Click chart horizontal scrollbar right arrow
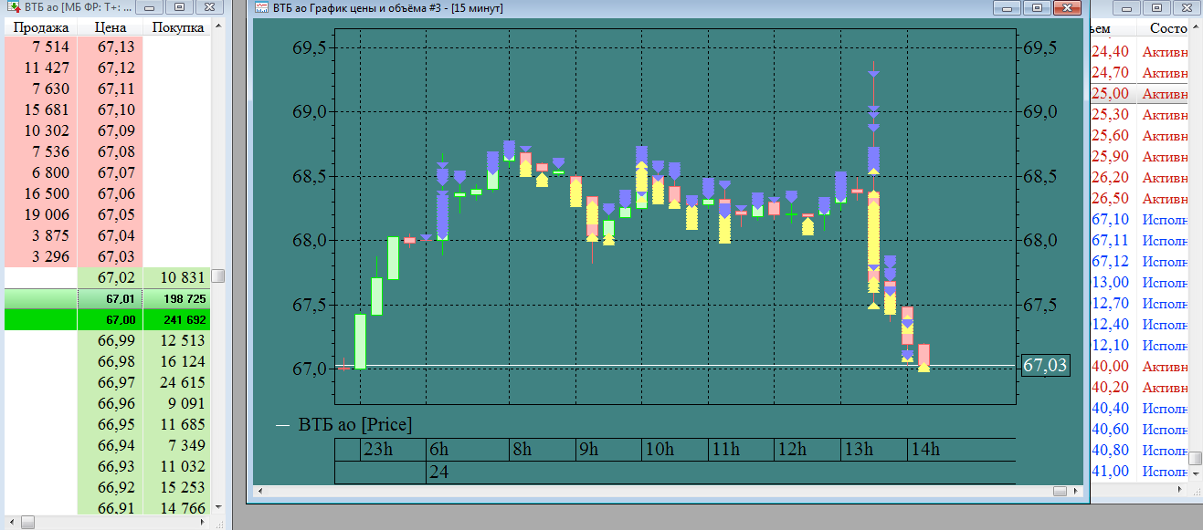The width and height of the screenshot is (1203, 530). click(x=1075, y=491)
